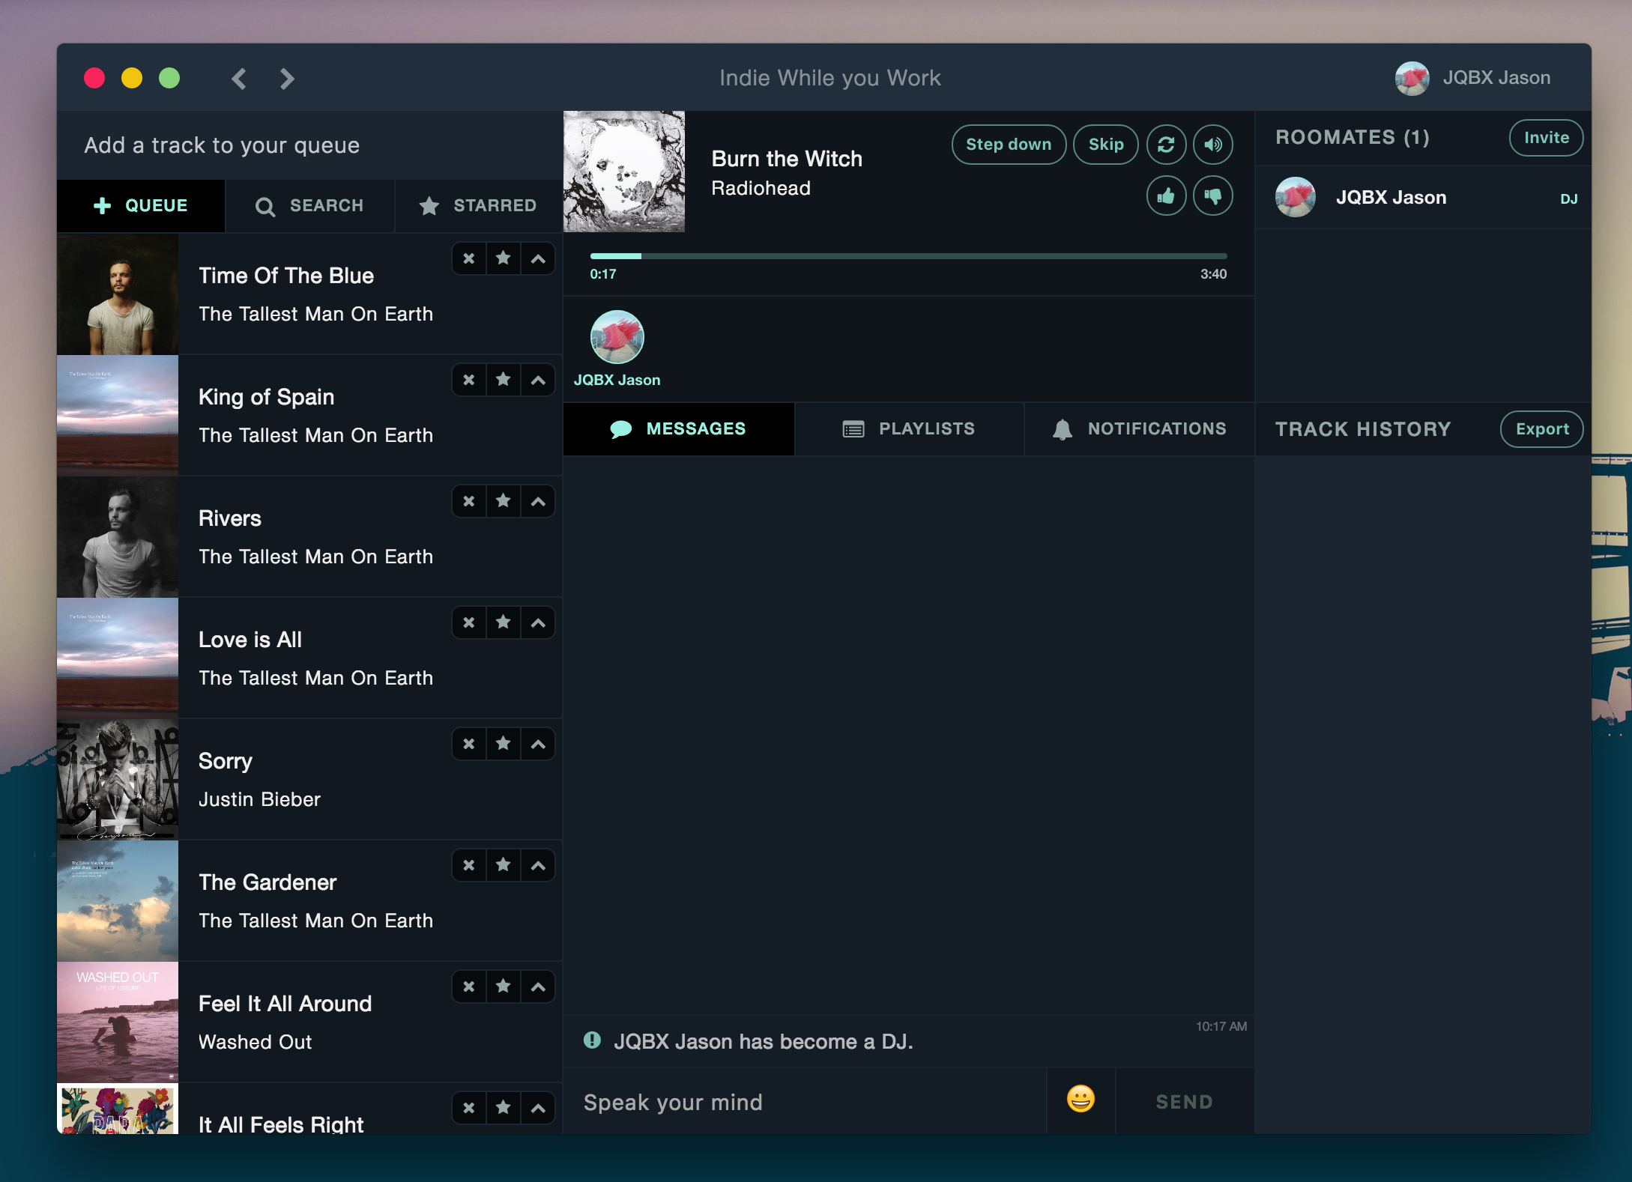The height and width of the screenshot is (1182, 1632).
Task: Seek within the song progress bar
Action: [x=908, y=256]
